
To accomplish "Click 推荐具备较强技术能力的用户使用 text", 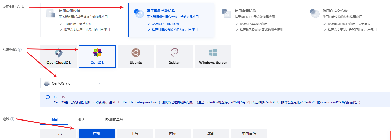I will (x=175, y=30).
